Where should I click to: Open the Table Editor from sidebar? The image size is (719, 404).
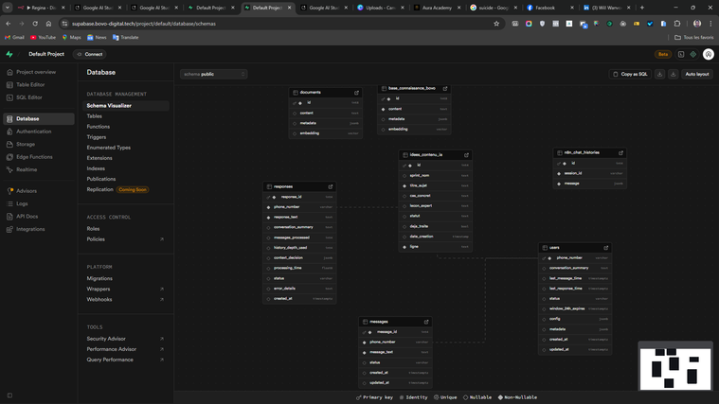(x=30, y=84)
